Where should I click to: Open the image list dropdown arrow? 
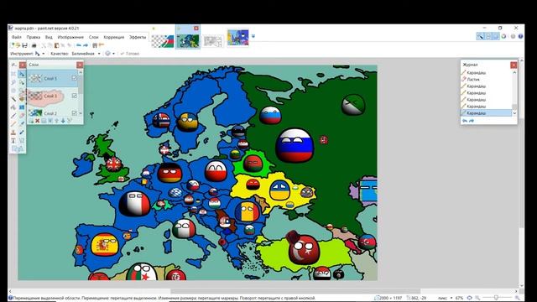[x=253, y=36]
